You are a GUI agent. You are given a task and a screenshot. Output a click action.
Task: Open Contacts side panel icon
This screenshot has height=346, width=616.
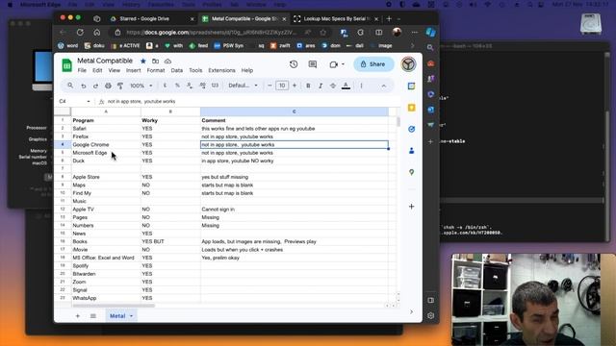(411, 151)
